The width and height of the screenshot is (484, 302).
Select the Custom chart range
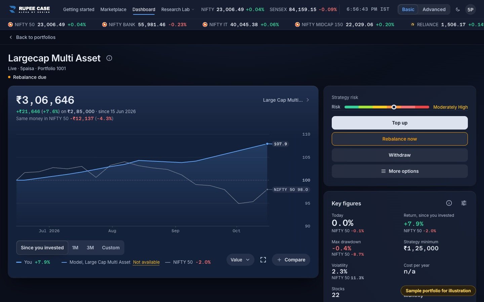tap(111, 248)
